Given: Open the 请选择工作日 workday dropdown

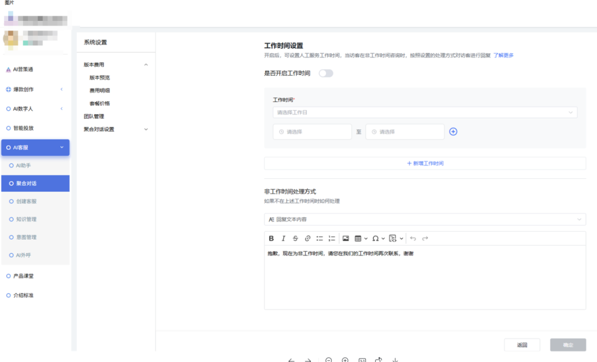Looking at the screenshot, I should 425,113.
